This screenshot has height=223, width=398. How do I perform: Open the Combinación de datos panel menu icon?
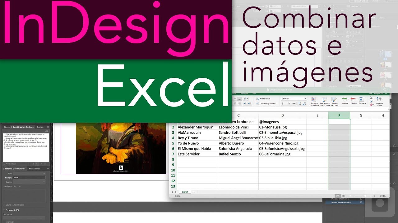click(x=48, y=127)
